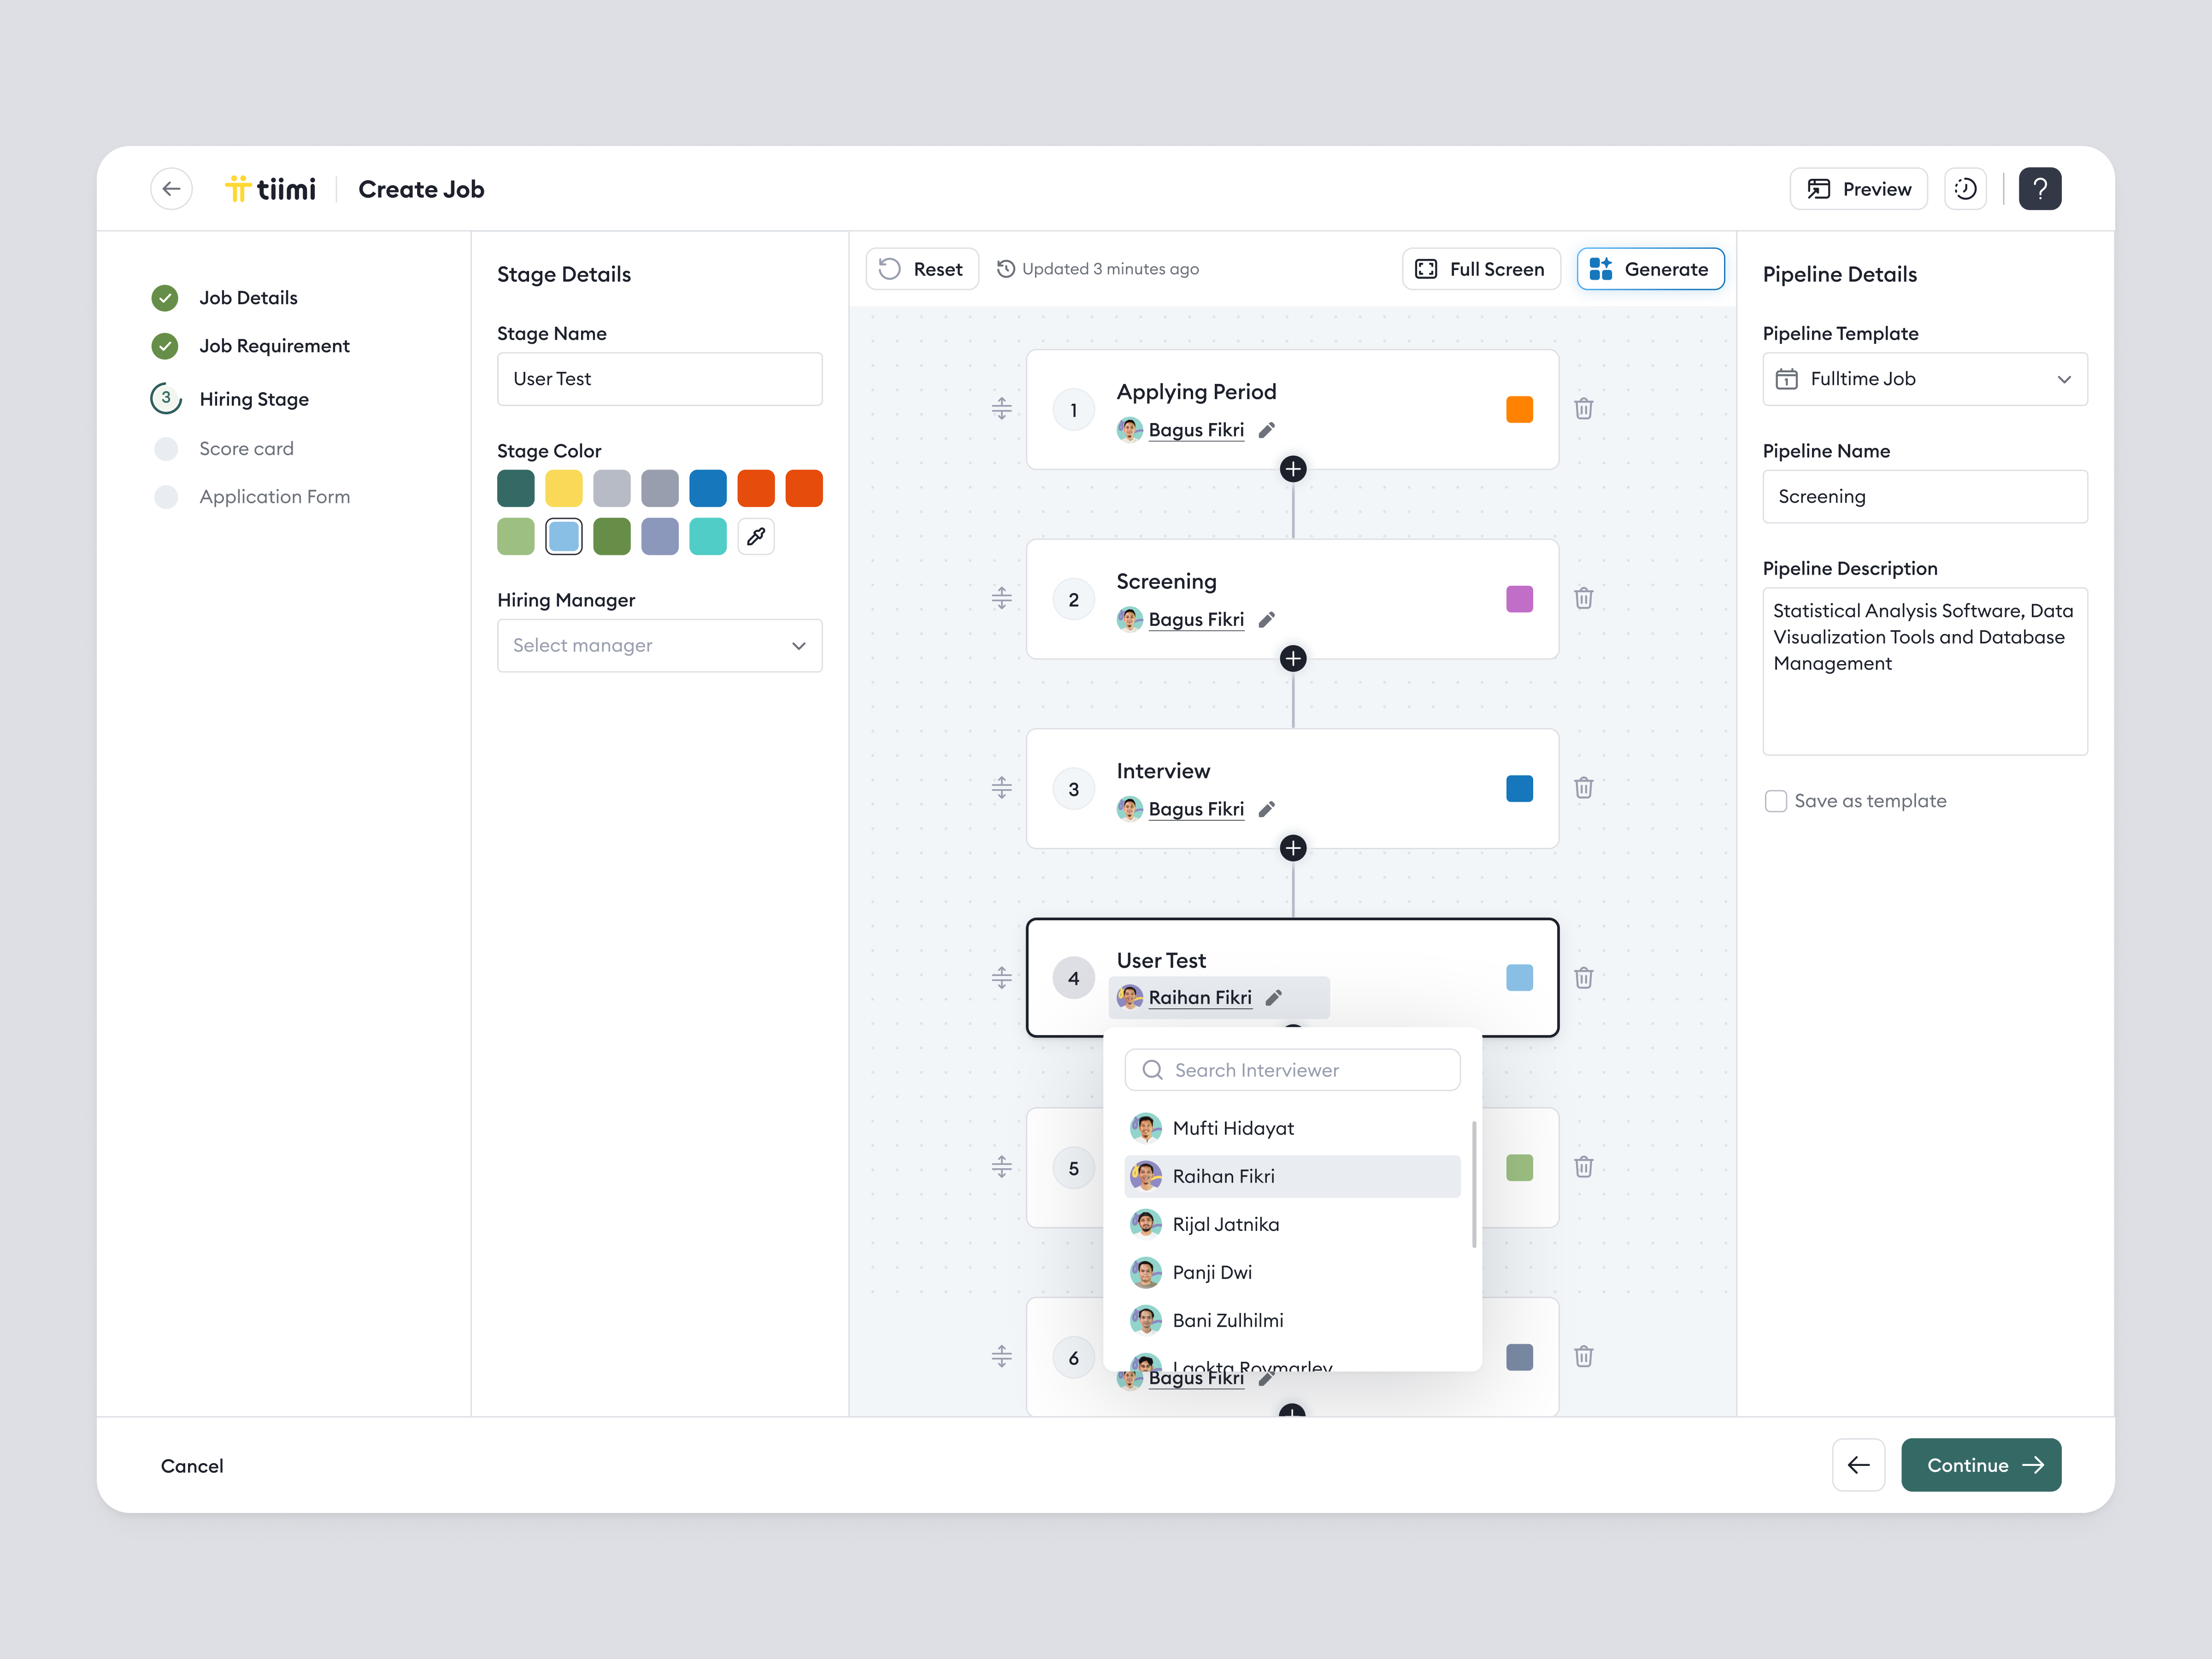The height and width of the screenshot is (1659, 2212).
Task: Pick the yellow stage color swatch
Action: coord(563,489)
